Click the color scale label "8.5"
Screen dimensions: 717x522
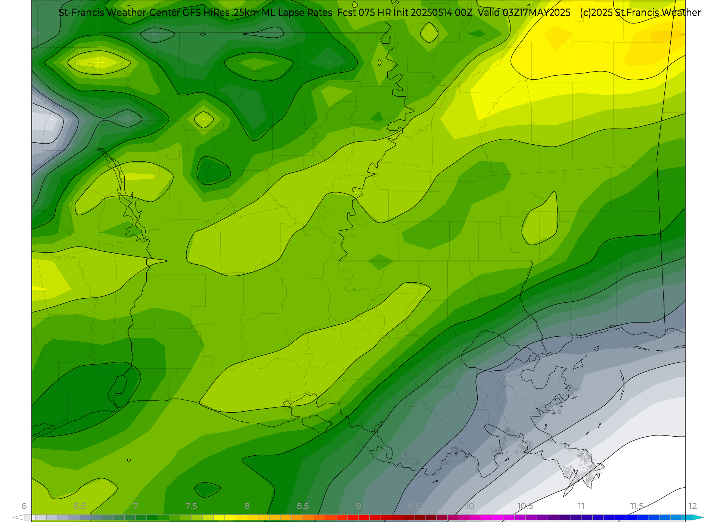pyautogui.click(x=302, y=506)
